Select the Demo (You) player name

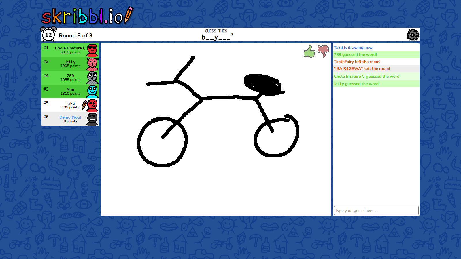click(x=70, y=117)
